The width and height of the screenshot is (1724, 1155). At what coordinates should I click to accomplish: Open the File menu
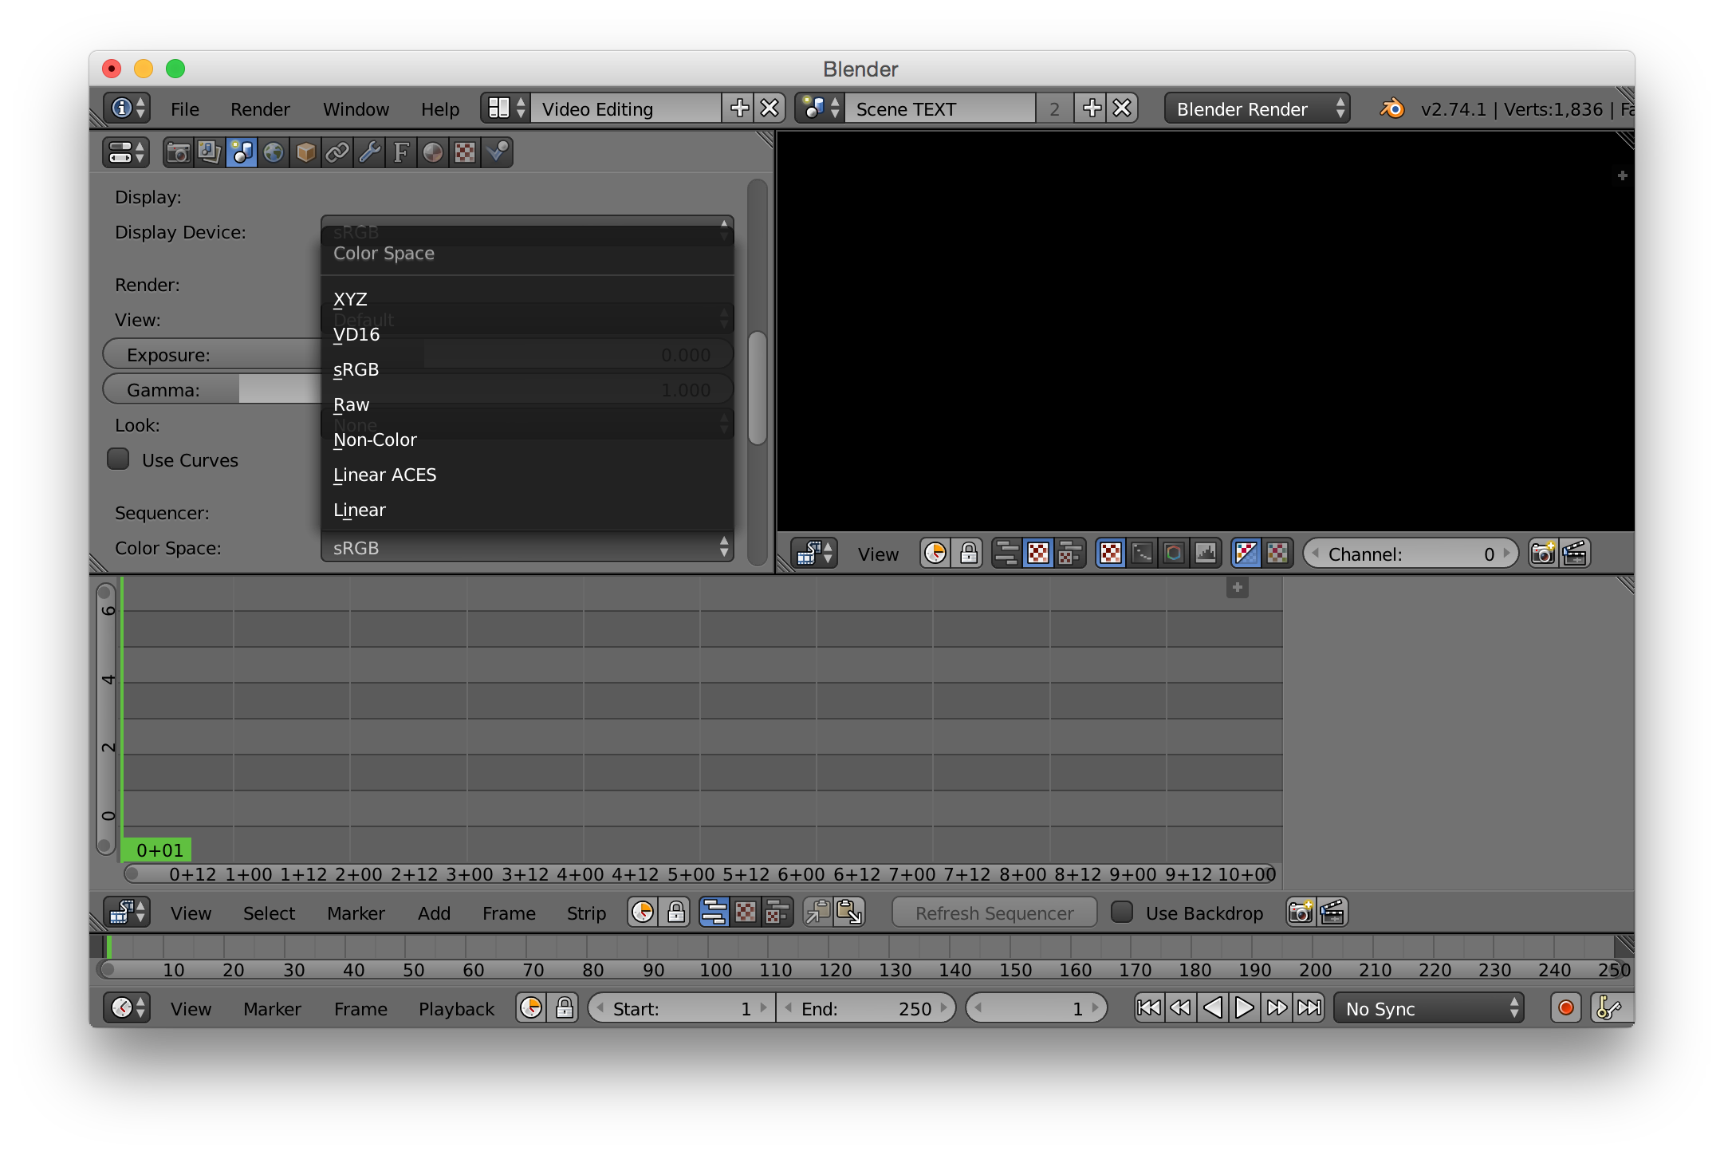click(184, 108)
